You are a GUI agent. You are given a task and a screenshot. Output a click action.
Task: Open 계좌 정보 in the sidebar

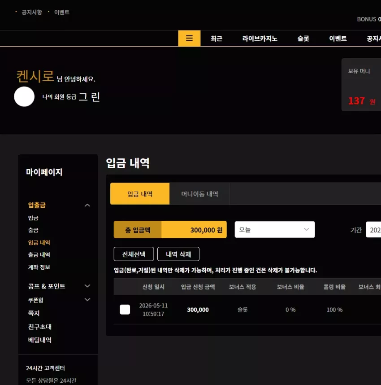click(39, 267)
